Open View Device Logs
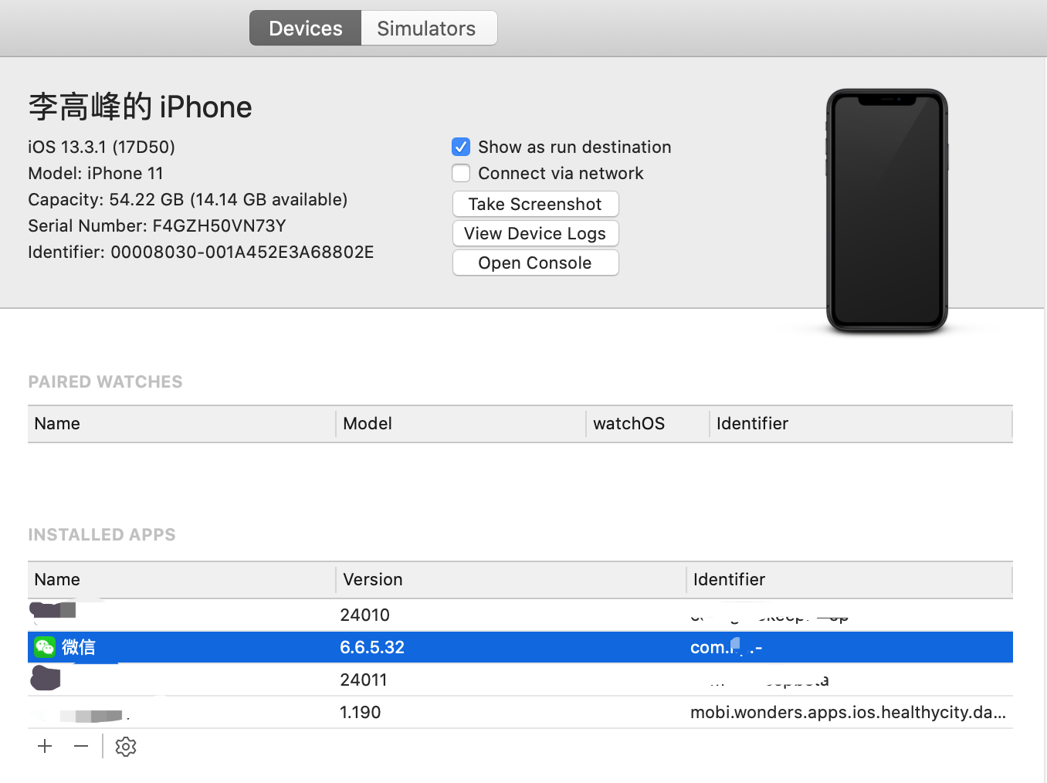The image size is (1047, 783). 535,233
